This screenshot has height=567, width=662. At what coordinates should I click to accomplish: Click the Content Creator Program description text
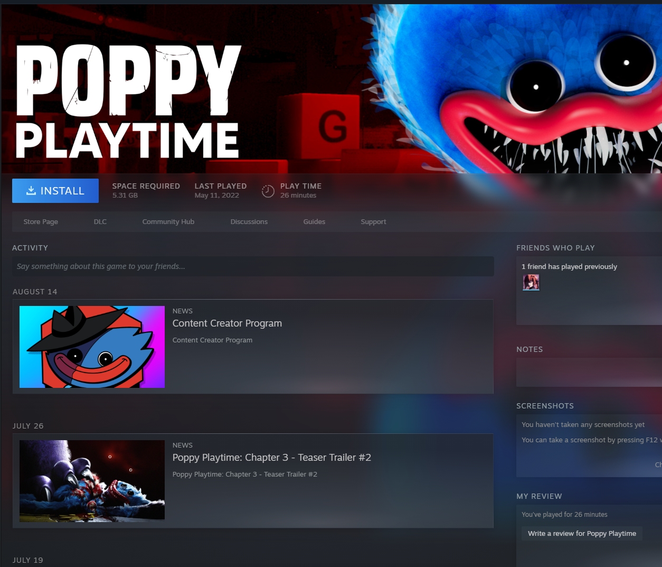coord(212,340)
